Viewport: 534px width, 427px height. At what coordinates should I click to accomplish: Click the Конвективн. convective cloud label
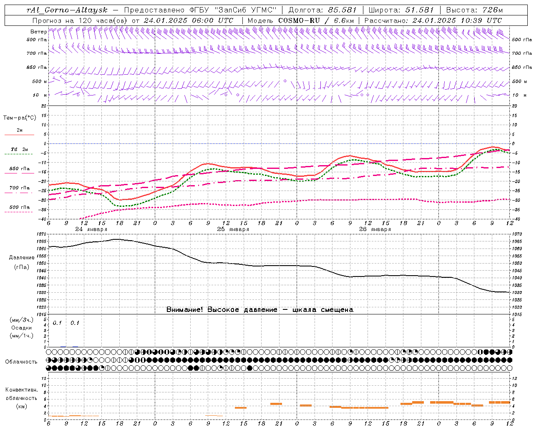22,390
